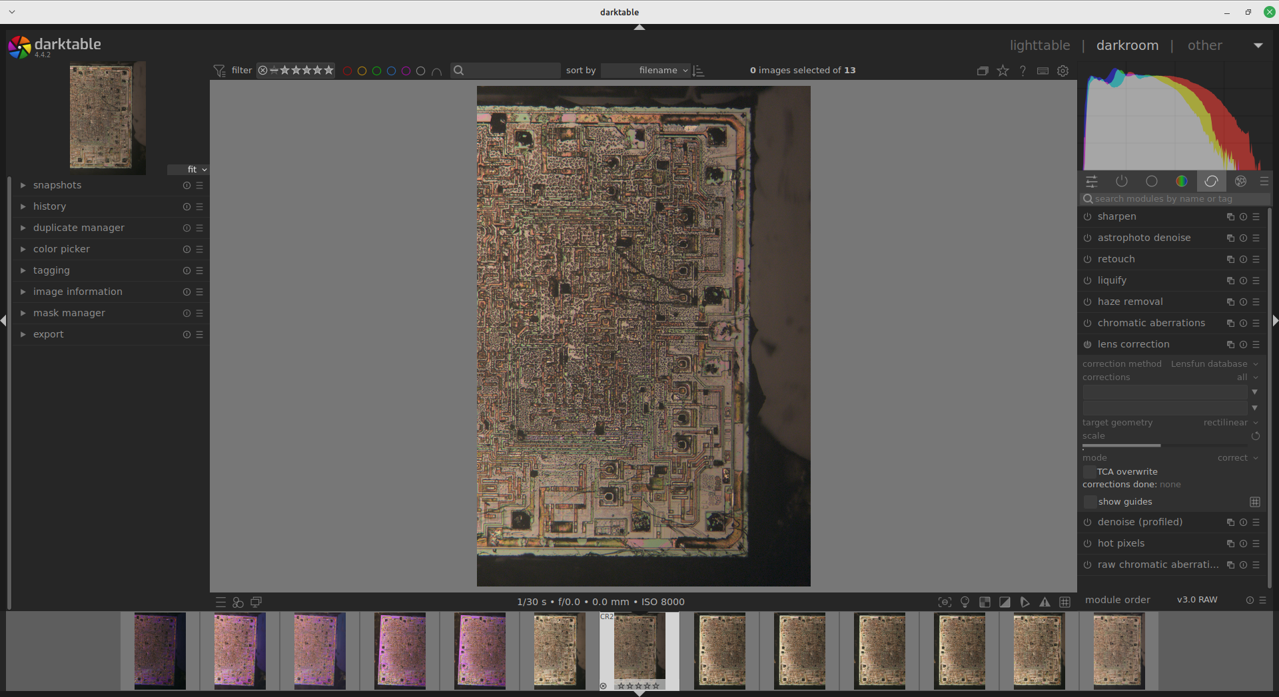Screen dimensions: 1279x697
Task: Open the color assessment lightbulb icon
Action: coord(965,602)
